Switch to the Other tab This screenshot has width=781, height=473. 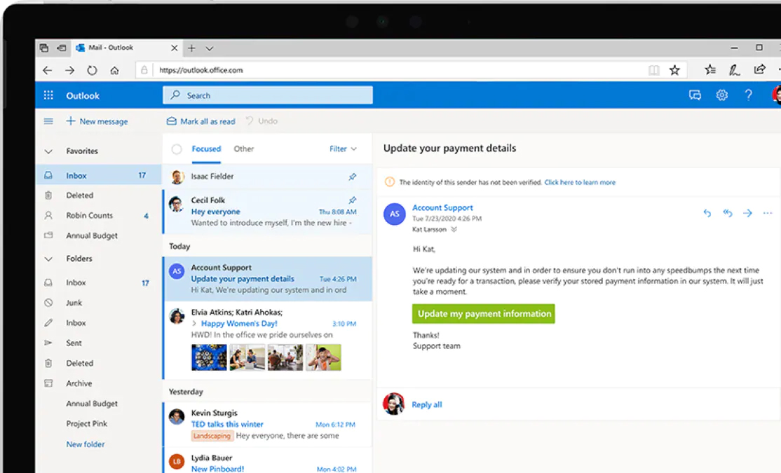tap(243, 149)
